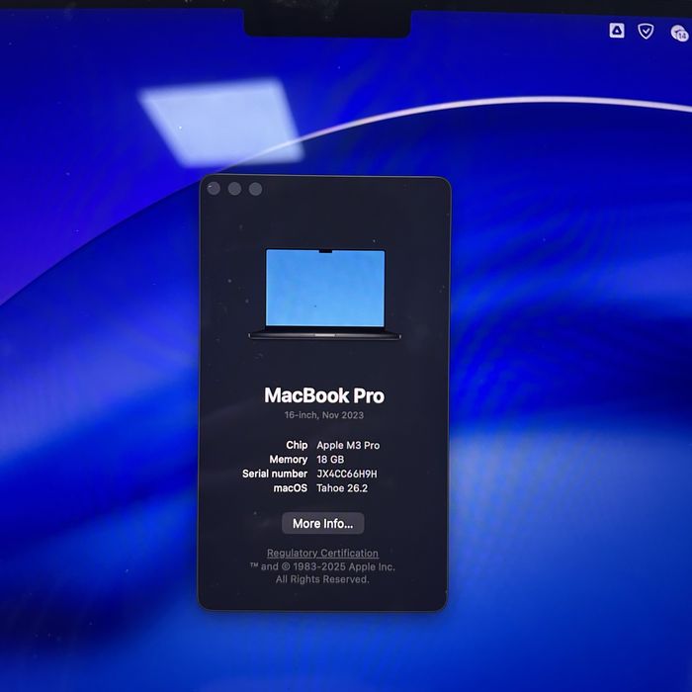Click the chip value Apple M3 Pro

point(348,445)
